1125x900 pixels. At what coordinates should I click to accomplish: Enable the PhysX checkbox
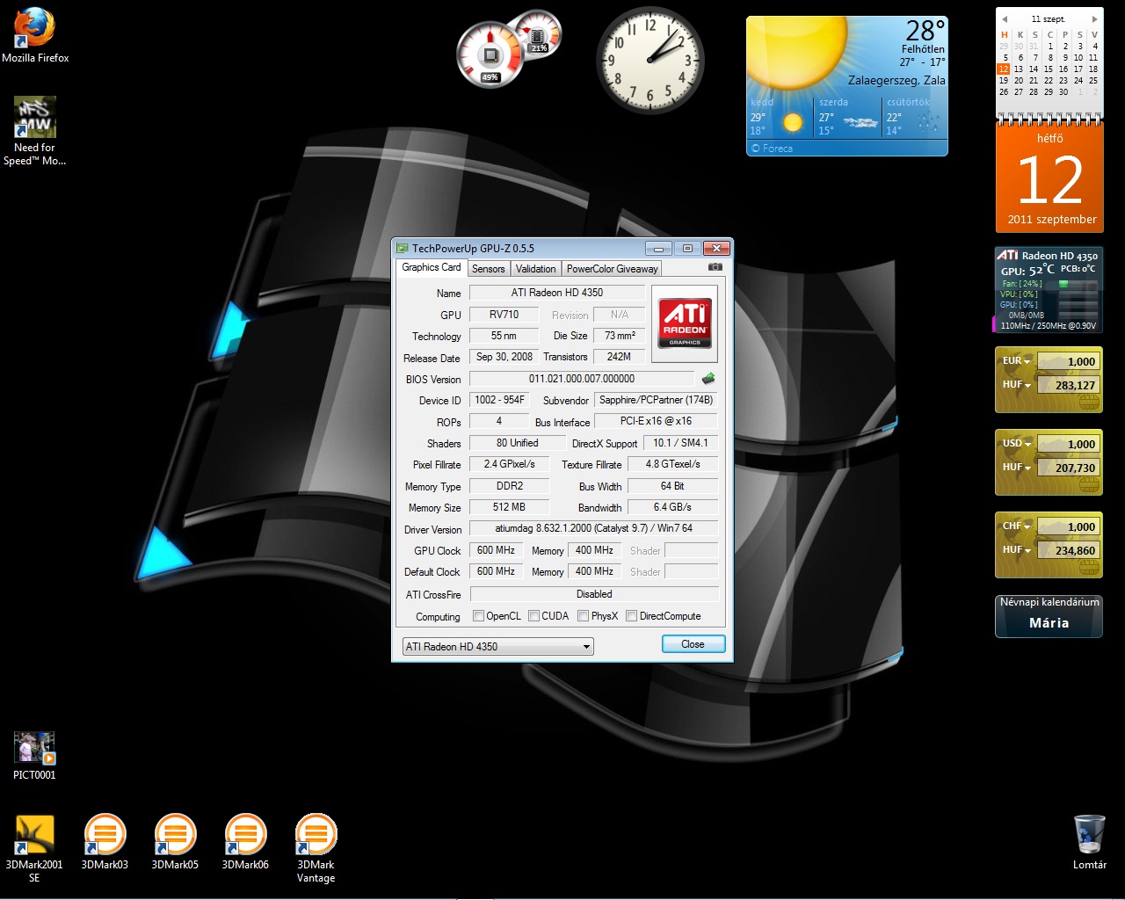tap(583, 616)
